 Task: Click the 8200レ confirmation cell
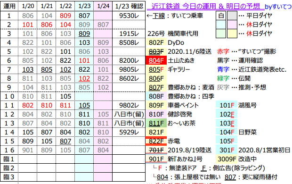[x=129, y=60]
